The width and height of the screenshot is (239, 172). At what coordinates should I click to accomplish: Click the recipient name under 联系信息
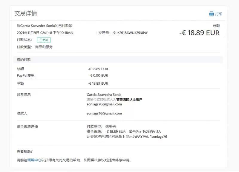104,94
